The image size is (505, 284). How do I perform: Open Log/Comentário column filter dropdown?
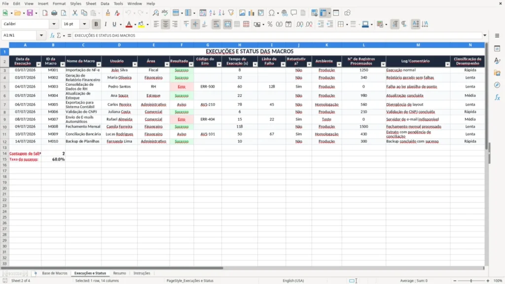447,65
